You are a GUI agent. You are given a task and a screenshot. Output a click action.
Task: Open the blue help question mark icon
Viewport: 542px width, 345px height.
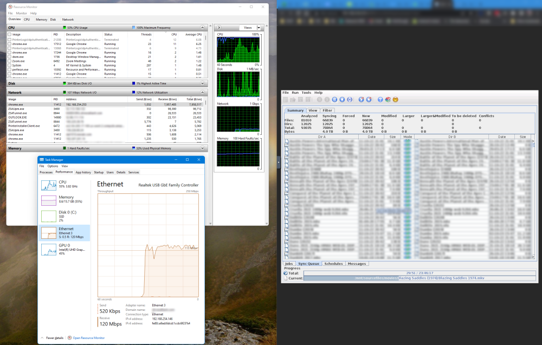click(x=380, y=100)
